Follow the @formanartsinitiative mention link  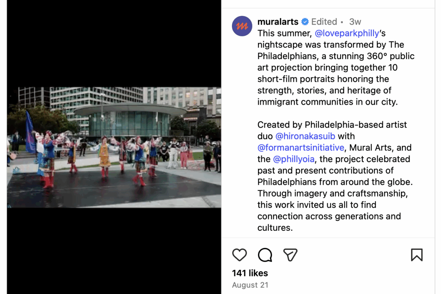tap(301, 147)
